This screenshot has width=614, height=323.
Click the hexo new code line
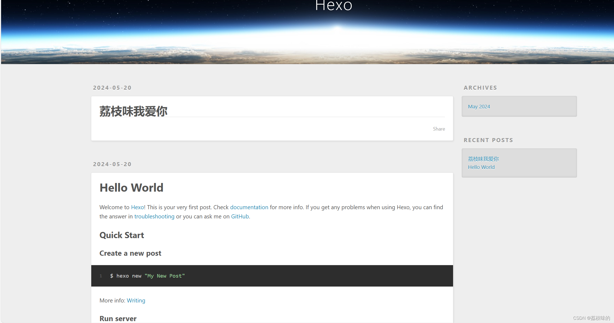(x=147, y=276)
